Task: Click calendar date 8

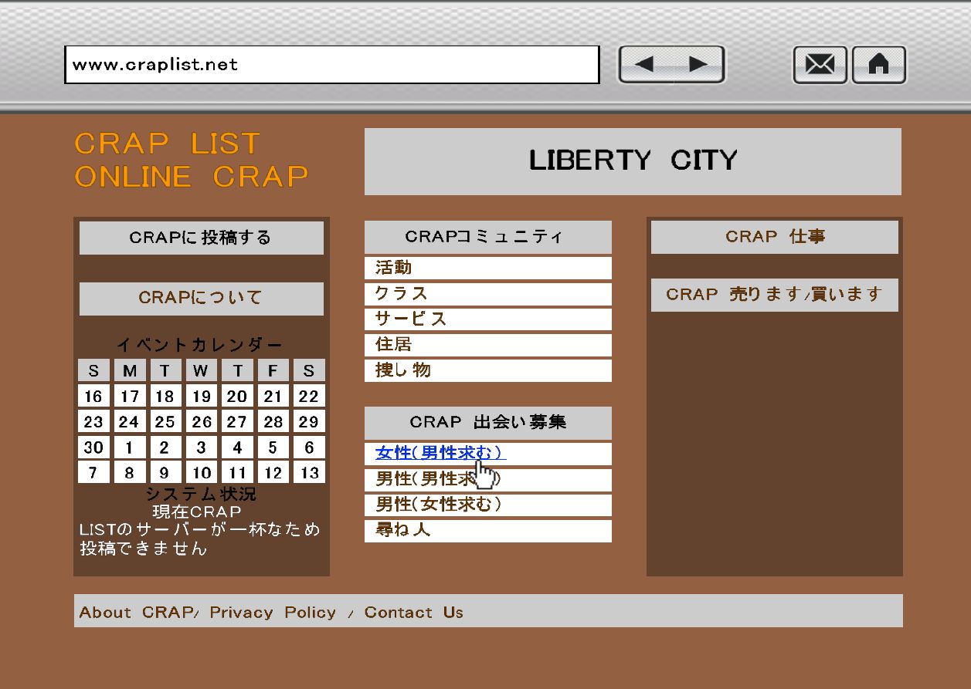Action: pos(129,473)
